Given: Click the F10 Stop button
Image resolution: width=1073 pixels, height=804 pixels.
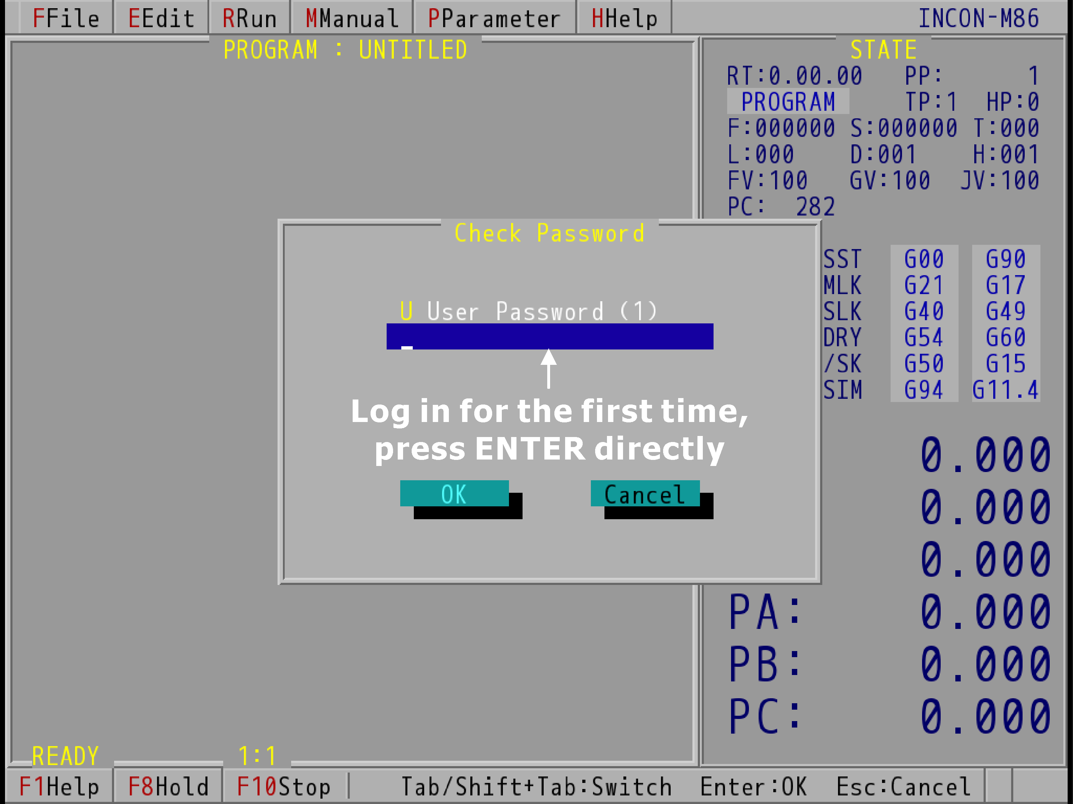Looking at the screenshot, I should point(284,786).
